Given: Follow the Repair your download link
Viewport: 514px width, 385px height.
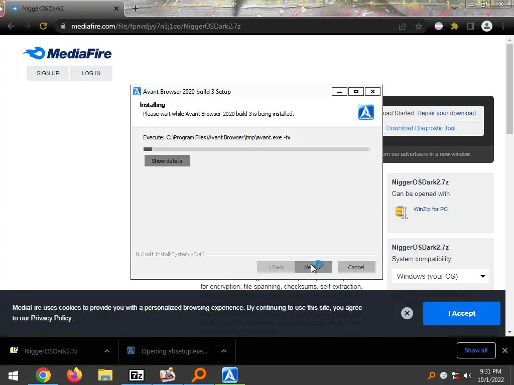Looking at the screenshot, I should pos(446,113).
